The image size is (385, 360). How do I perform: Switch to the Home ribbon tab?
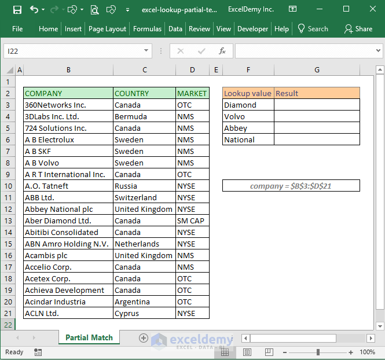[x=49, y=29]
